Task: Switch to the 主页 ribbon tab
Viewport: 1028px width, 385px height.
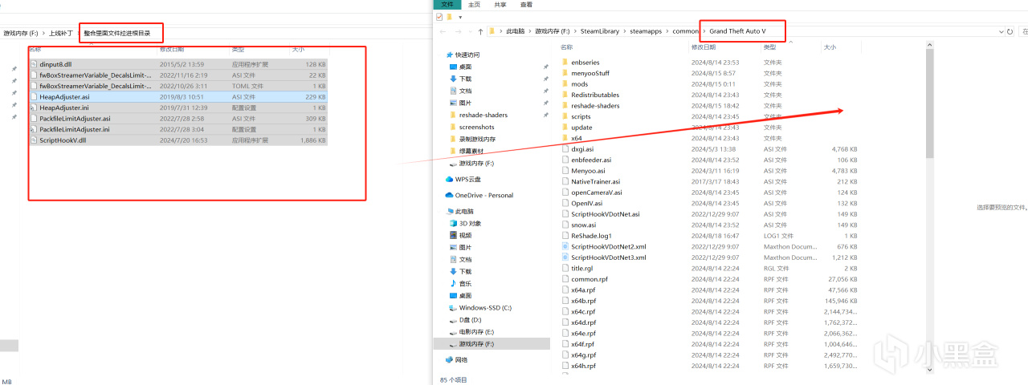Action: [474, 4]
